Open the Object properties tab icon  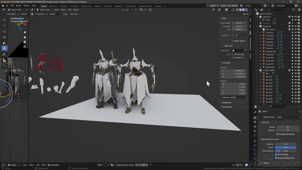tap(255, 141)
